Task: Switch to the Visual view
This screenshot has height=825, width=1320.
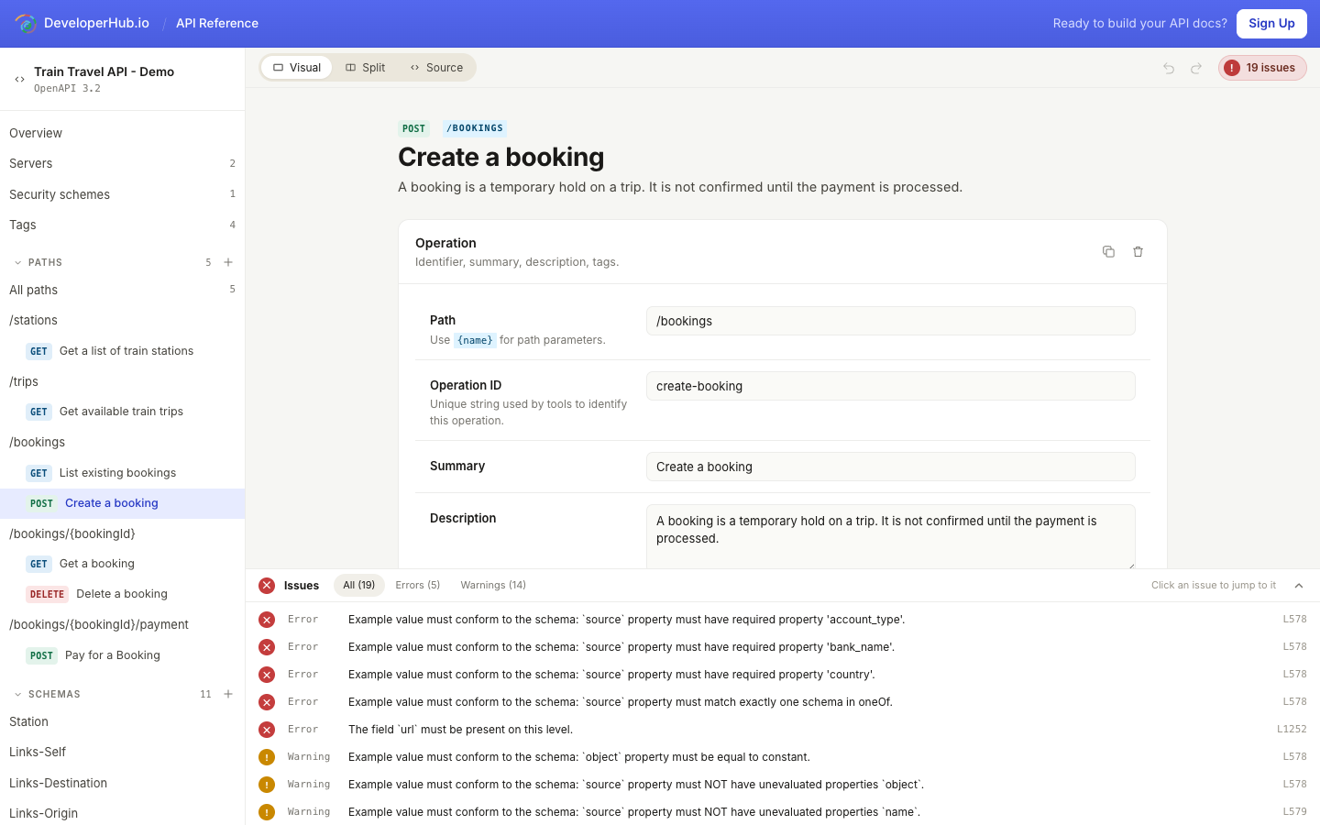Action: tap(297, 68)
